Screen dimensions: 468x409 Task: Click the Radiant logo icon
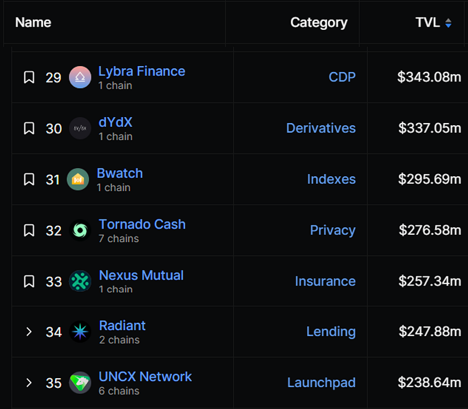[x=80, y=332]
